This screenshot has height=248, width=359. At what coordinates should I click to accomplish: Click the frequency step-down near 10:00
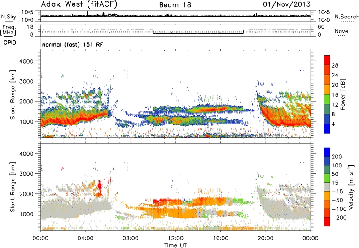click(153, 31)
